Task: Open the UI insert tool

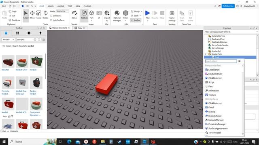Action: point(99,15)
